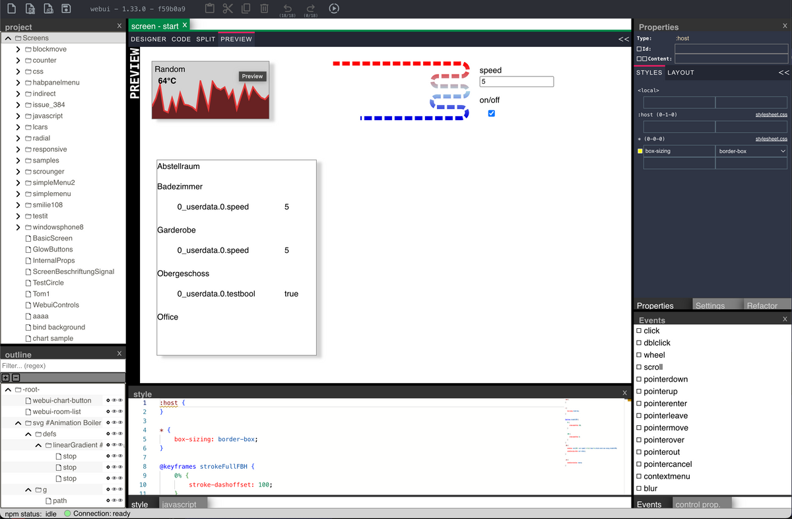Click the trash delete icon in toolbar

[x=264, y=9]
